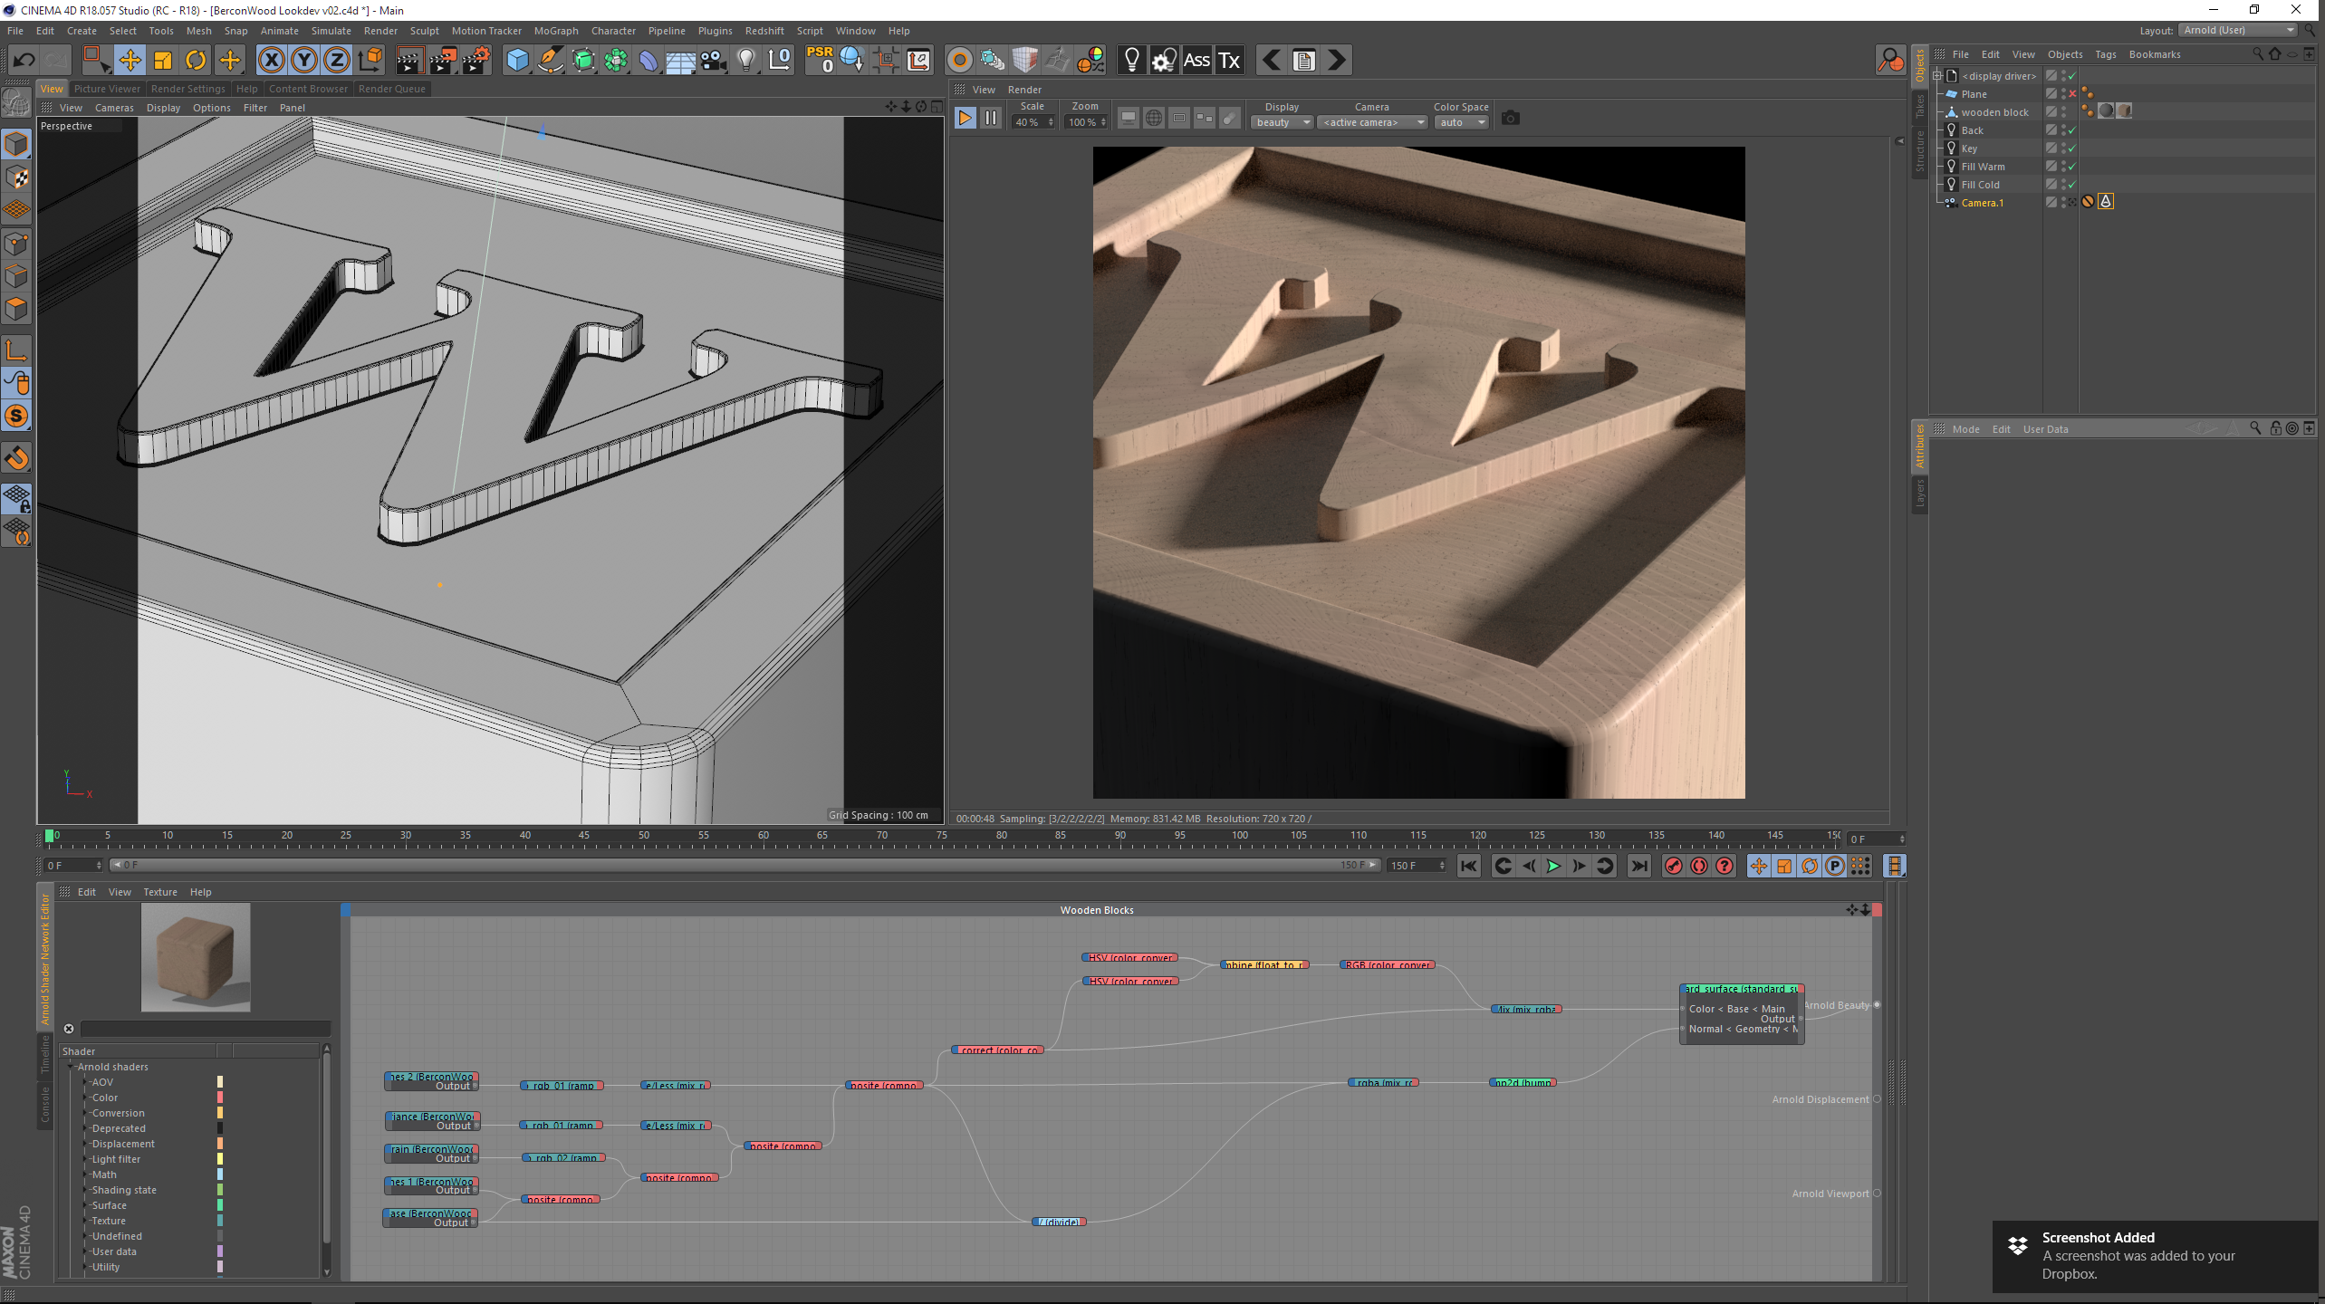Click the Edit Render Settings clapperboard icon
Image resolution: width=2325 pixels, height=1304 pixels.
476,61
